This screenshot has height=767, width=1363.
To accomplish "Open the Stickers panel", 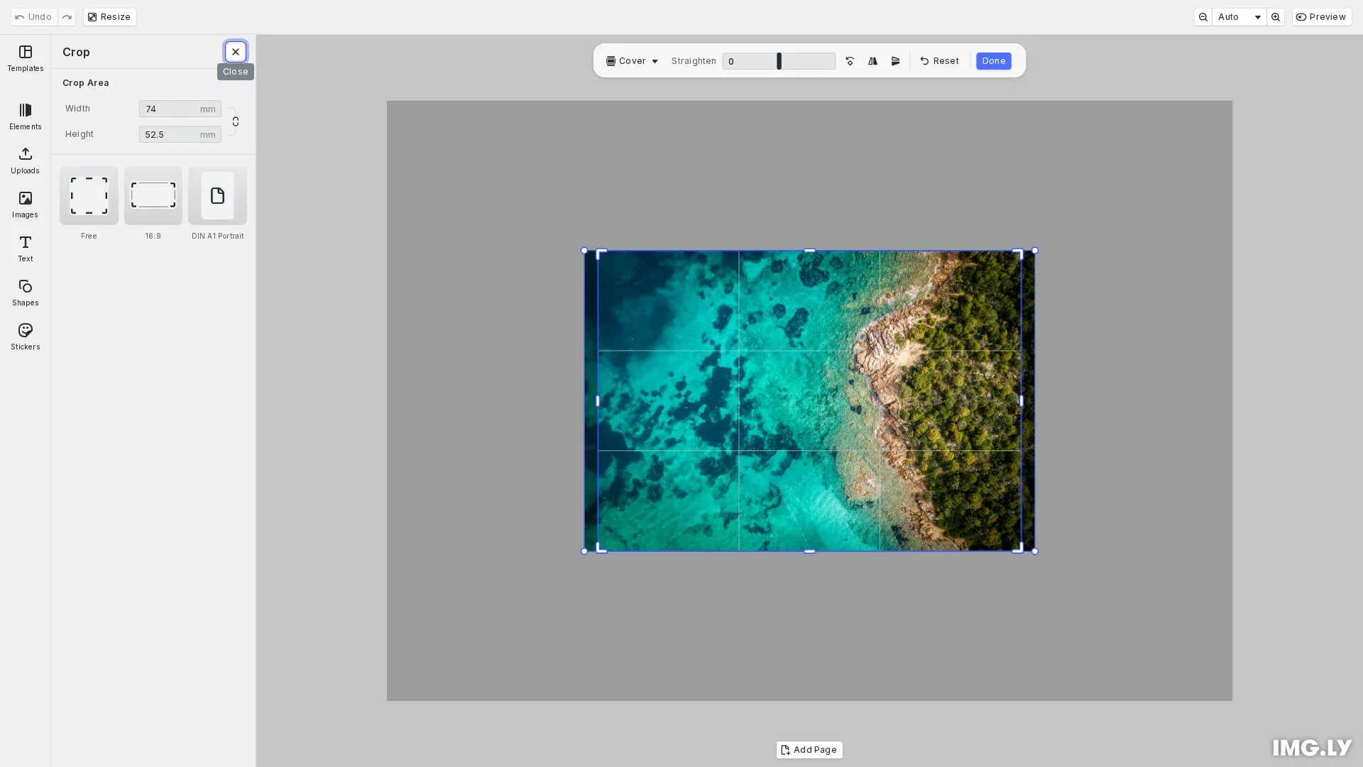I will click(x=25, y=337).
